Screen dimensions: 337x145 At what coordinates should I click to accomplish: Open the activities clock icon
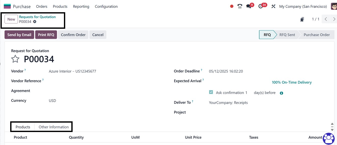tap(260, 6)
